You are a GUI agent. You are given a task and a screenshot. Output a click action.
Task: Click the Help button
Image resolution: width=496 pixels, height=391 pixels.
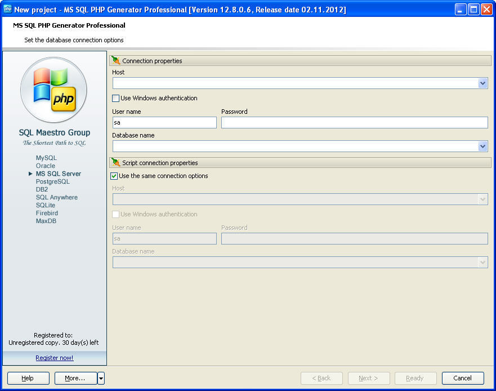tap(28, 379)
